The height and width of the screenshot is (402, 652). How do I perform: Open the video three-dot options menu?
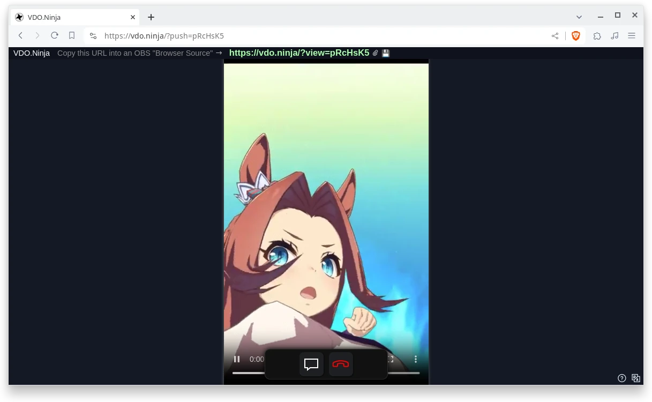coord(415,359)
